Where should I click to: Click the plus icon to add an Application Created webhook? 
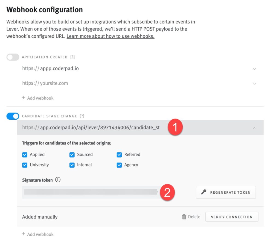23,98
